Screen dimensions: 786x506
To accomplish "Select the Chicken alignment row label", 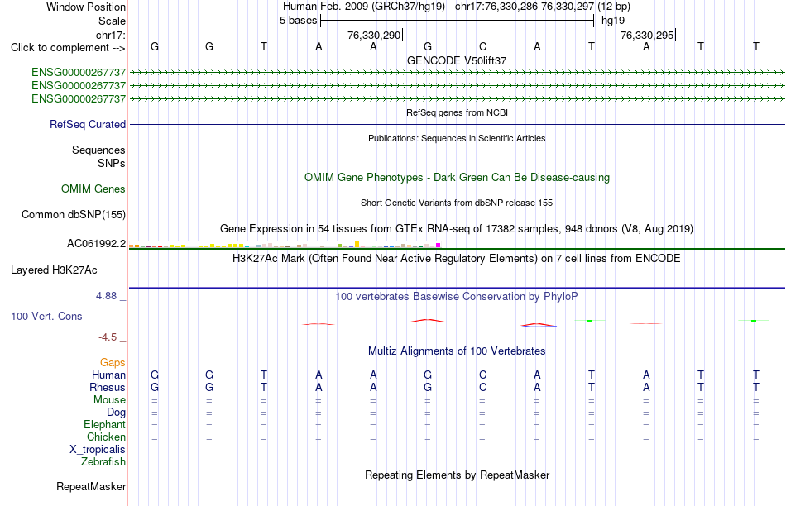I will [106, 437].
